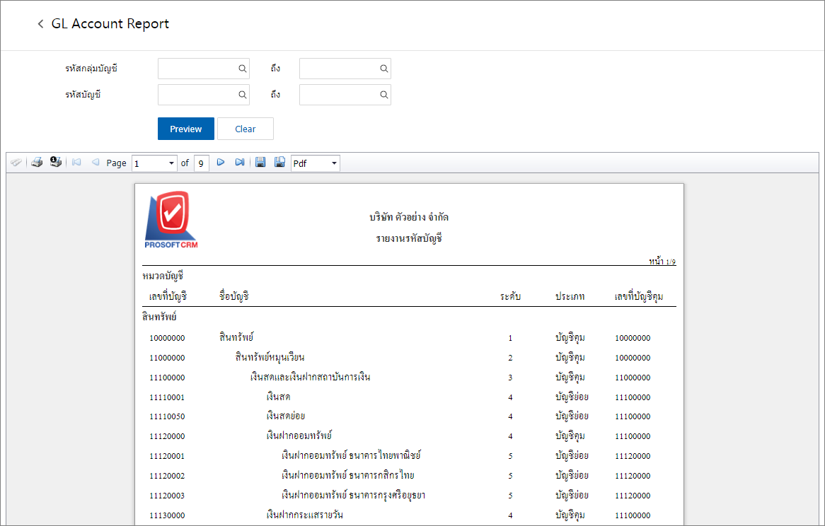Click column header ชื่อบัญชี

(x=234, y=296)
